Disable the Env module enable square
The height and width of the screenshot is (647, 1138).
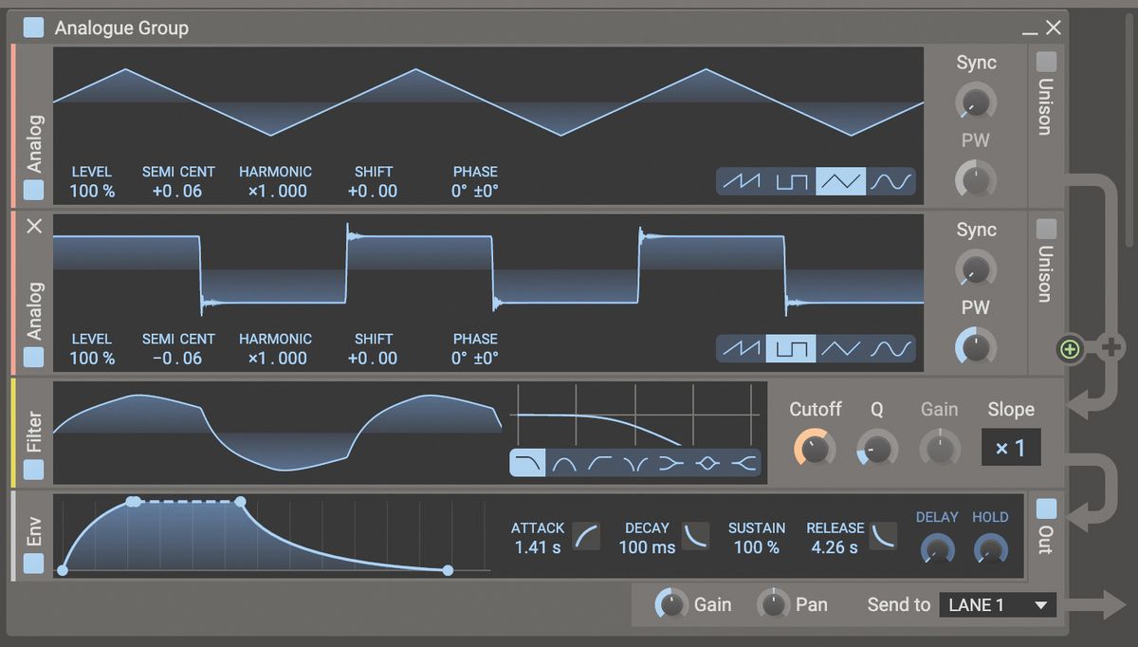pyautogui.click(x=33, y=562)
